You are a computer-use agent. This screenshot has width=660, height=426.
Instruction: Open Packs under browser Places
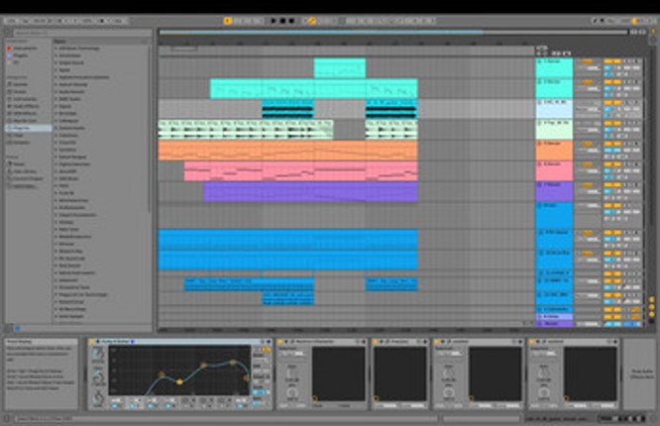click(17, 163)
